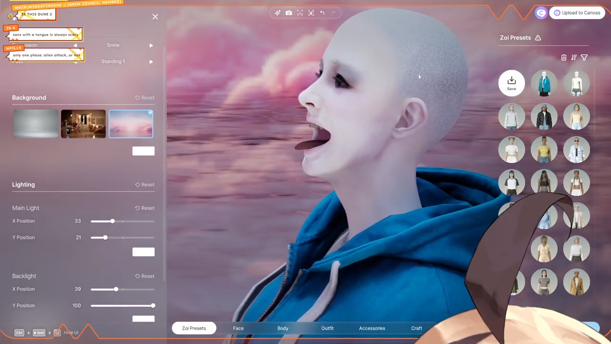Pick the white crop top braids preset
Image resolution: width=611 pixels, height=344 pixels.
point(577,183)
